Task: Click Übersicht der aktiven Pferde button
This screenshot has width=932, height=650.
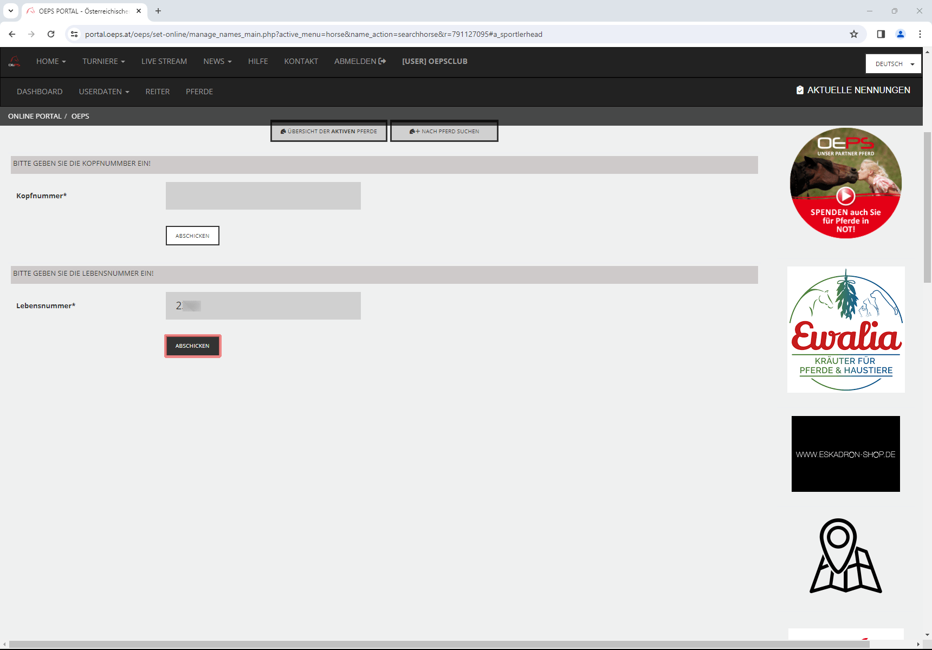Action: [329, 131]
